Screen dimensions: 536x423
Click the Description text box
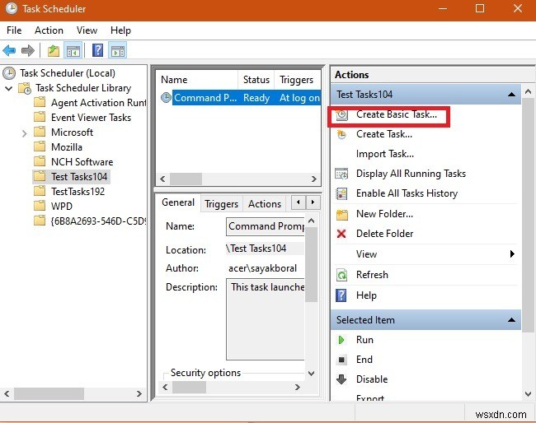coord(266,319)
